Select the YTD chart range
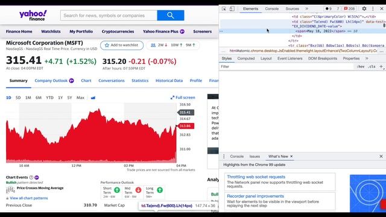This screenshot has height=217, width=386. 49,98
